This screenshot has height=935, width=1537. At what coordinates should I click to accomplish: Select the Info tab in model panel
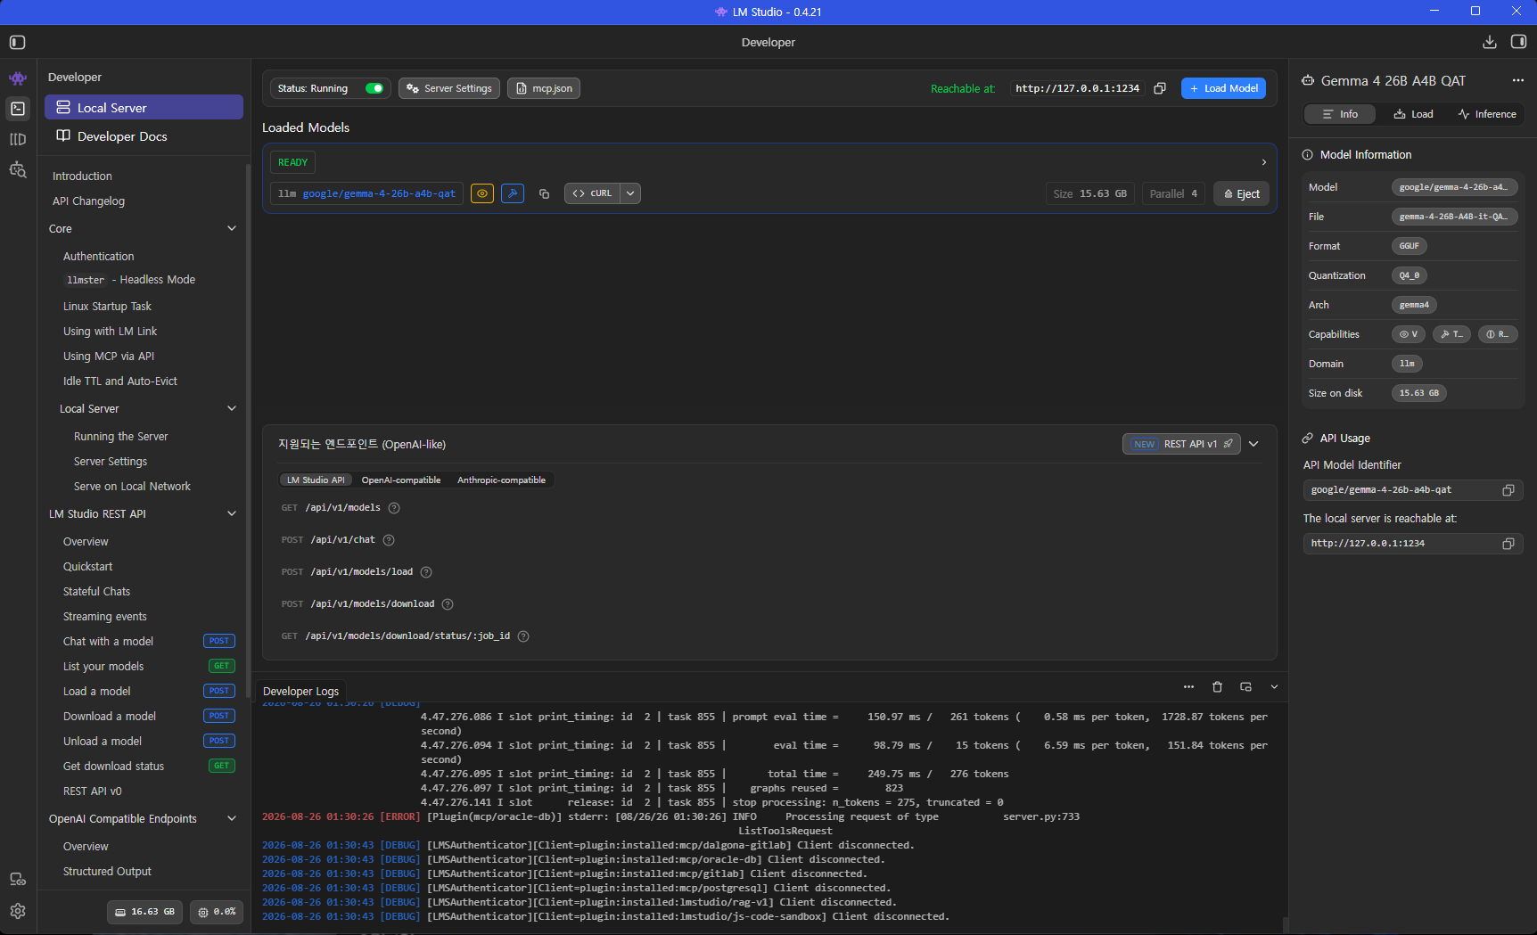pyautogui.click(x=1340, y=114)
